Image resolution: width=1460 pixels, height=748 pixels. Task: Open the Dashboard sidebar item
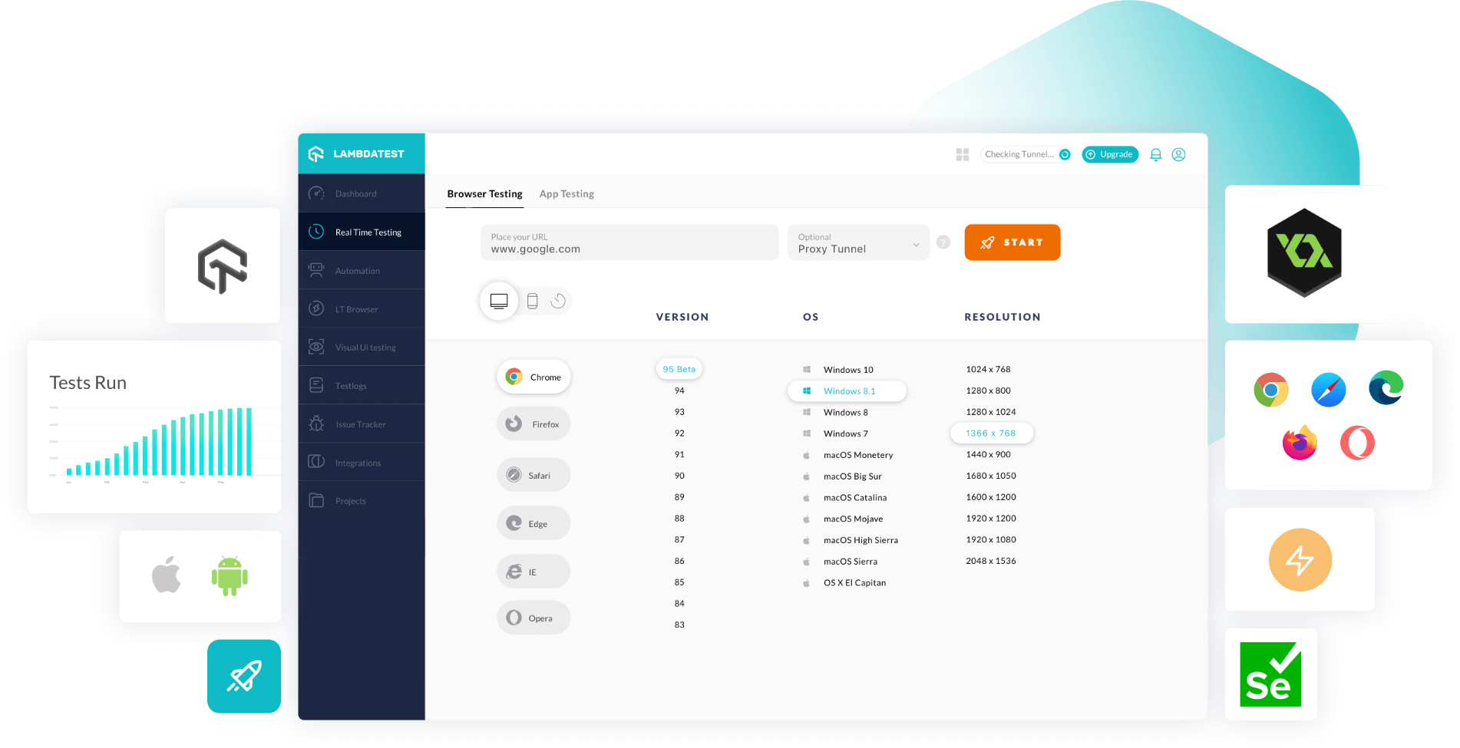[x=362, y=193]
